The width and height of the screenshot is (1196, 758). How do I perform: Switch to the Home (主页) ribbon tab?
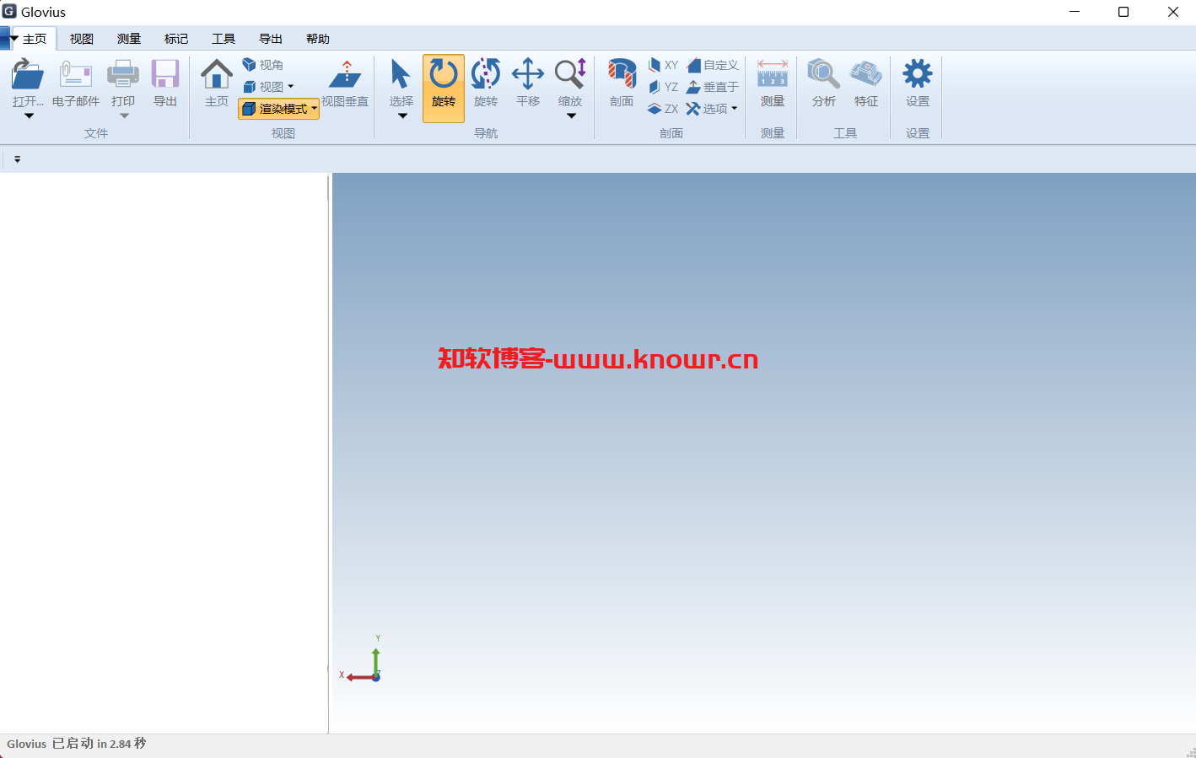click(x=35, y=39)
